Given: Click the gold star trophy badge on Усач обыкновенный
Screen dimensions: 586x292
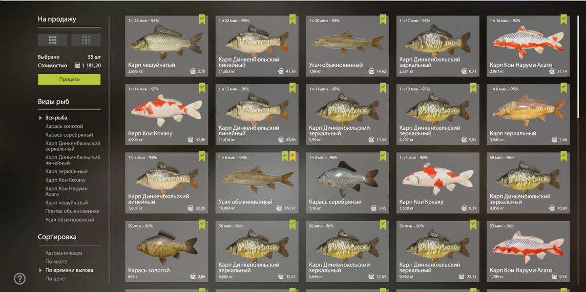Looking at the screenshot, I should 293,156.
